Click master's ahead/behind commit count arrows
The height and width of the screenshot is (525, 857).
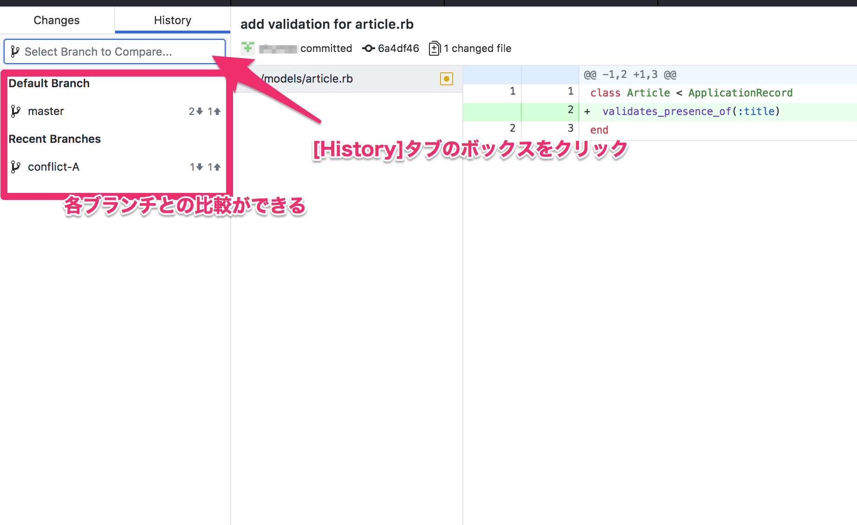click(204, 111)
